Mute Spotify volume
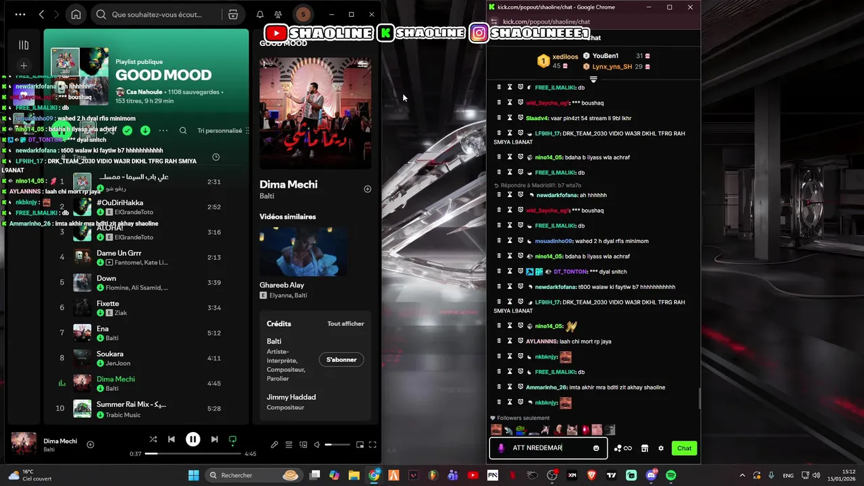 pyautogui.click(x=317, y=445)
